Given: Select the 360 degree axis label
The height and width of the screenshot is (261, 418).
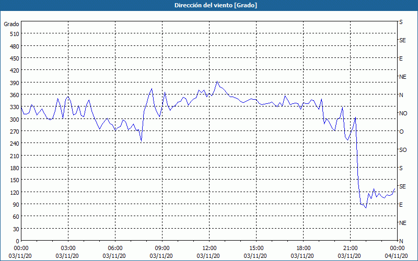Looking at the screenshot, I should tap(15, 95).
